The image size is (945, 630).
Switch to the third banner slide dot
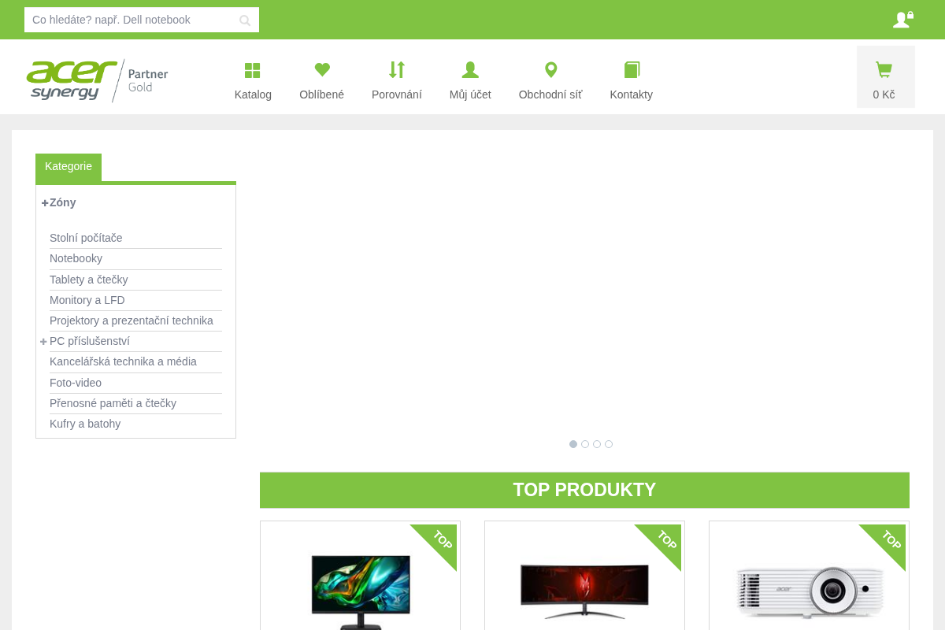(x=597, y=444)
